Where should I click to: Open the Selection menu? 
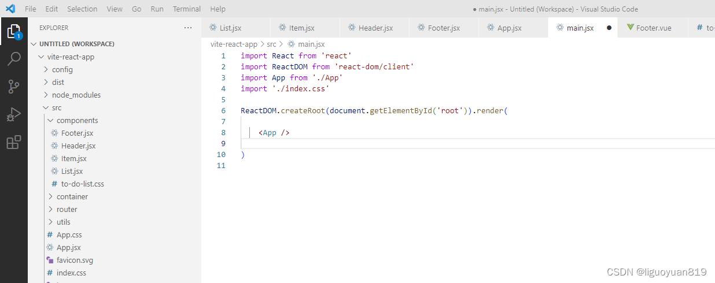(x=82, y=9)
